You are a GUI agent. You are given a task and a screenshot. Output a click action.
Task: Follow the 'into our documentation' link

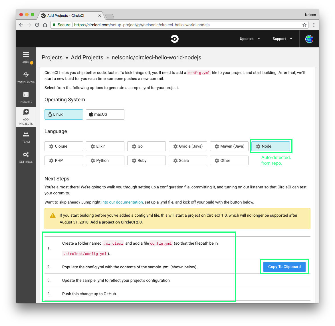click(x=122, y=202)
